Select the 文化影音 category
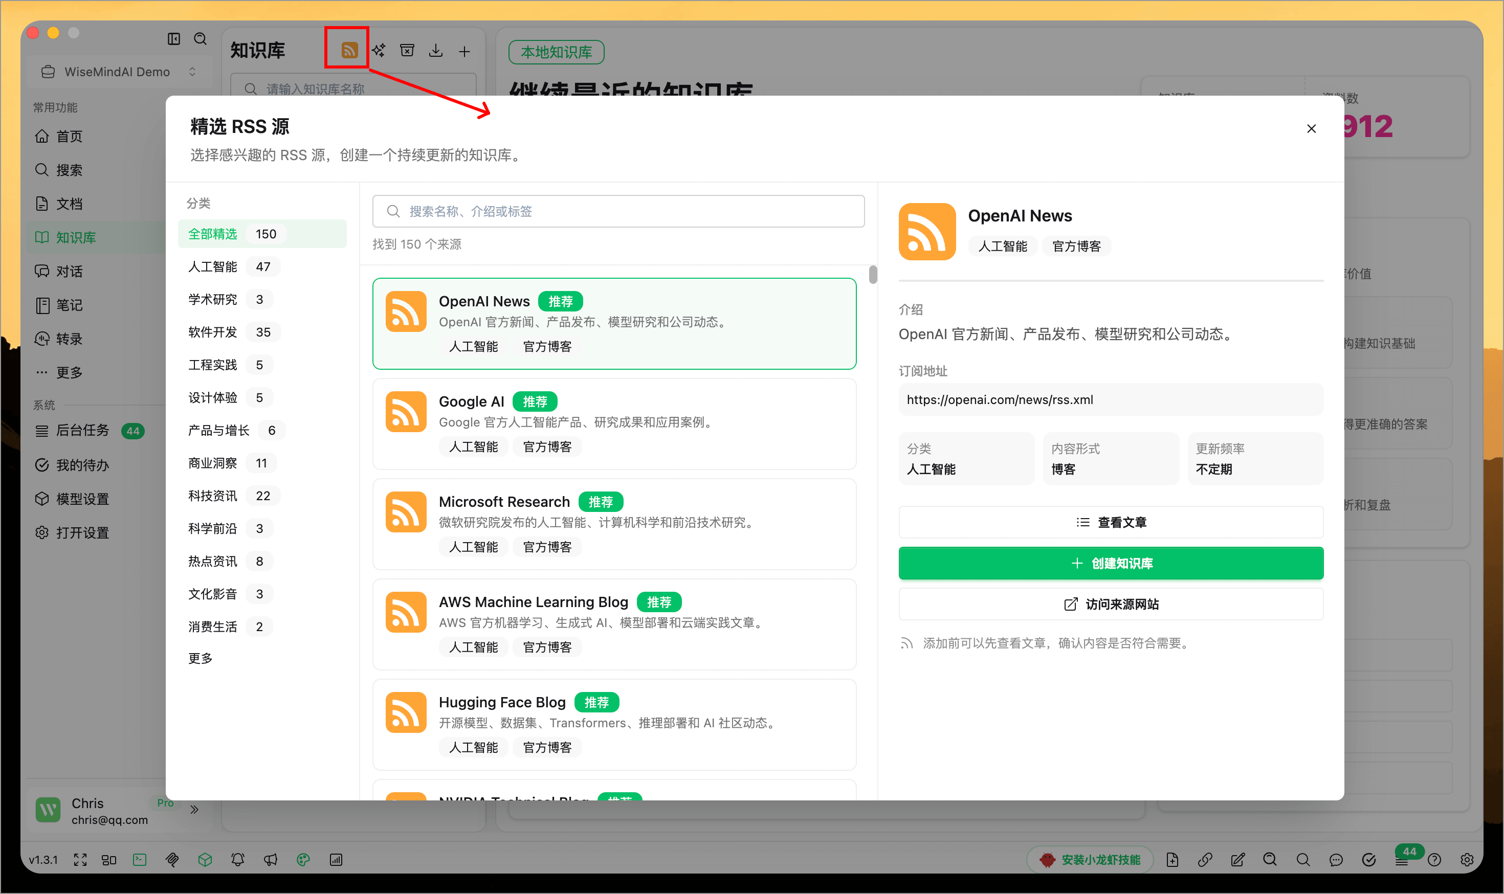 click(x=262, y=594)
